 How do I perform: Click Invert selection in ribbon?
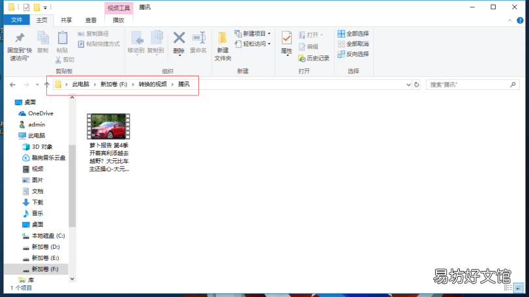[354, 54]
